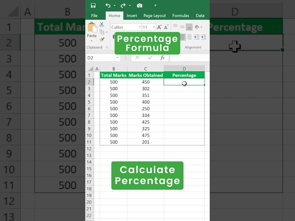This screenshot has width=295, height=221.
Task: Switch to the Insert tab
Action: pyautogui.click(x=132, y=16)
